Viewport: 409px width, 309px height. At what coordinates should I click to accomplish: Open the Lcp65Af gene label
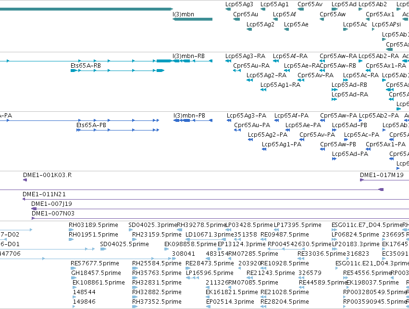click(285, 14)
